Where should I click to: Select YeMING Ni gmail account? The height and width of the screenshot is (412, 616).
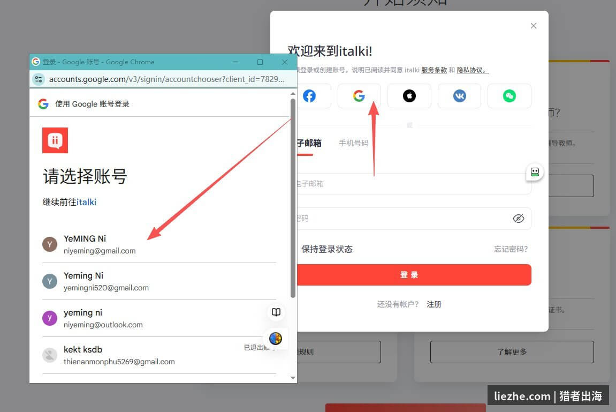pyautogui.click(x=159, y=244)
